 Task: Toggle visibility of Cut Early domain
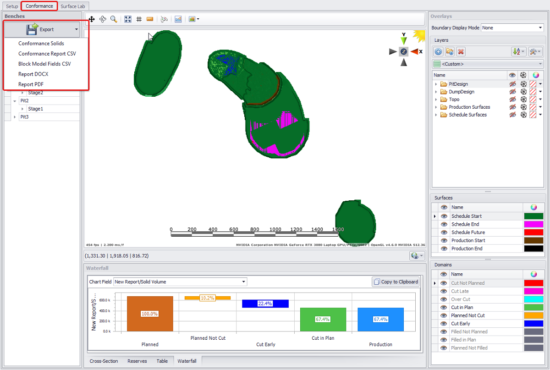click(444, 324)
